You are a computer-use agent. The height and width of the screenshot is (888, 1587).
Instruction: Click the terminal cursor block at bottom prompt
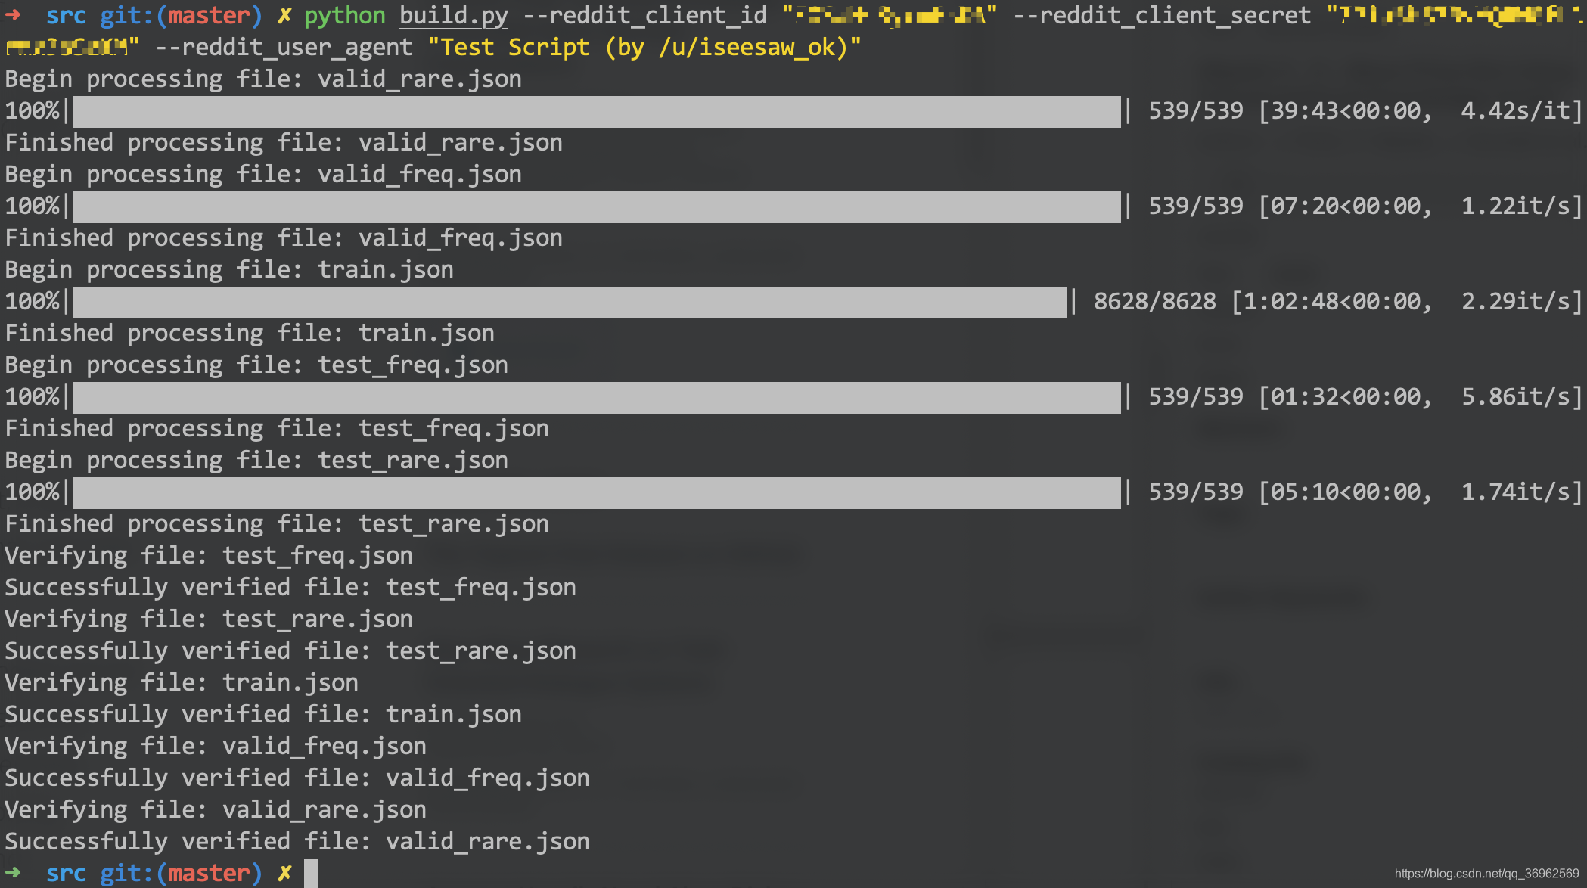(x=311, y=873)
